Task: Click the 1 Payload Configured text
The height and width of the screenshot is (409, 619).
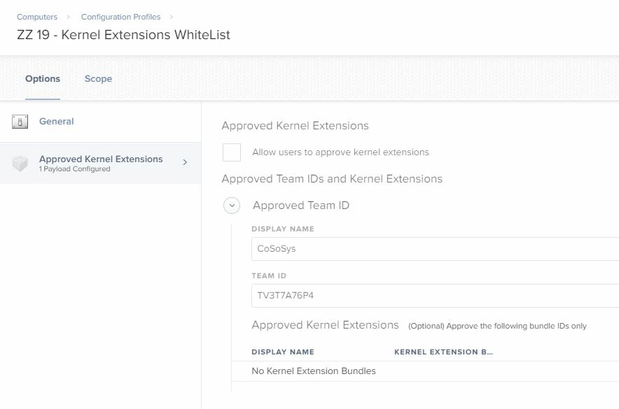Action: pyautogui.click(x=75, y=169)
